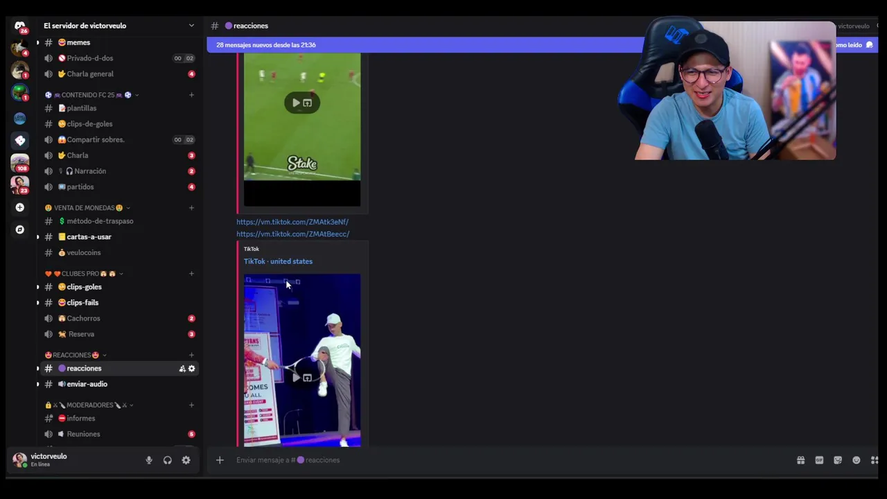Open TikTok · united states embed title
Viewport: 887px width, 499px height.
click(278, 261)
